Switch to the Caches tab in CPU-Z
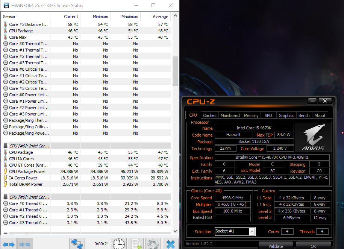Image resolution: width=344 pixels, height=249 pixels. (209, 115)
